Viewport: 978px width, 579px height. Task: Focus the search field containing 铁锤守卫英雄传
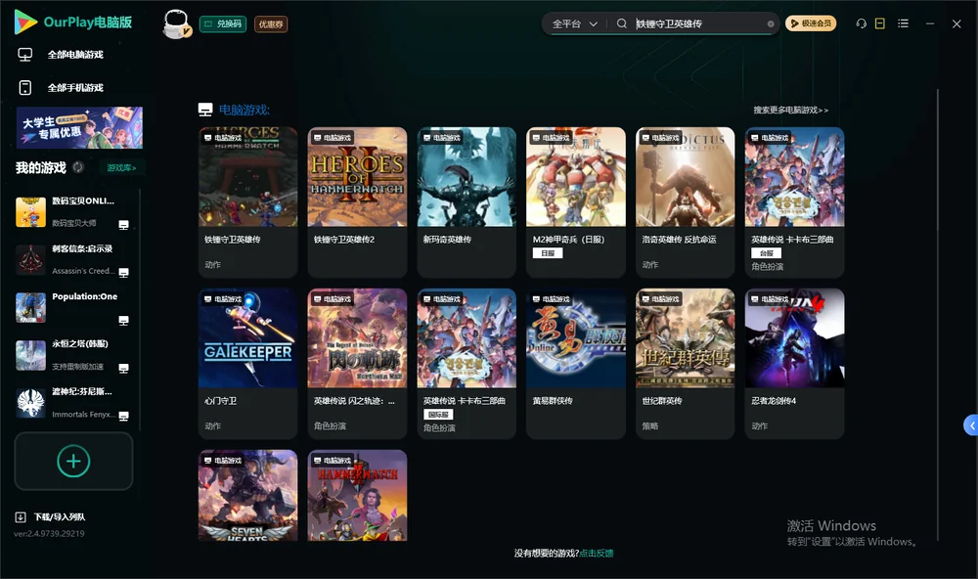[x=698, y=23]
